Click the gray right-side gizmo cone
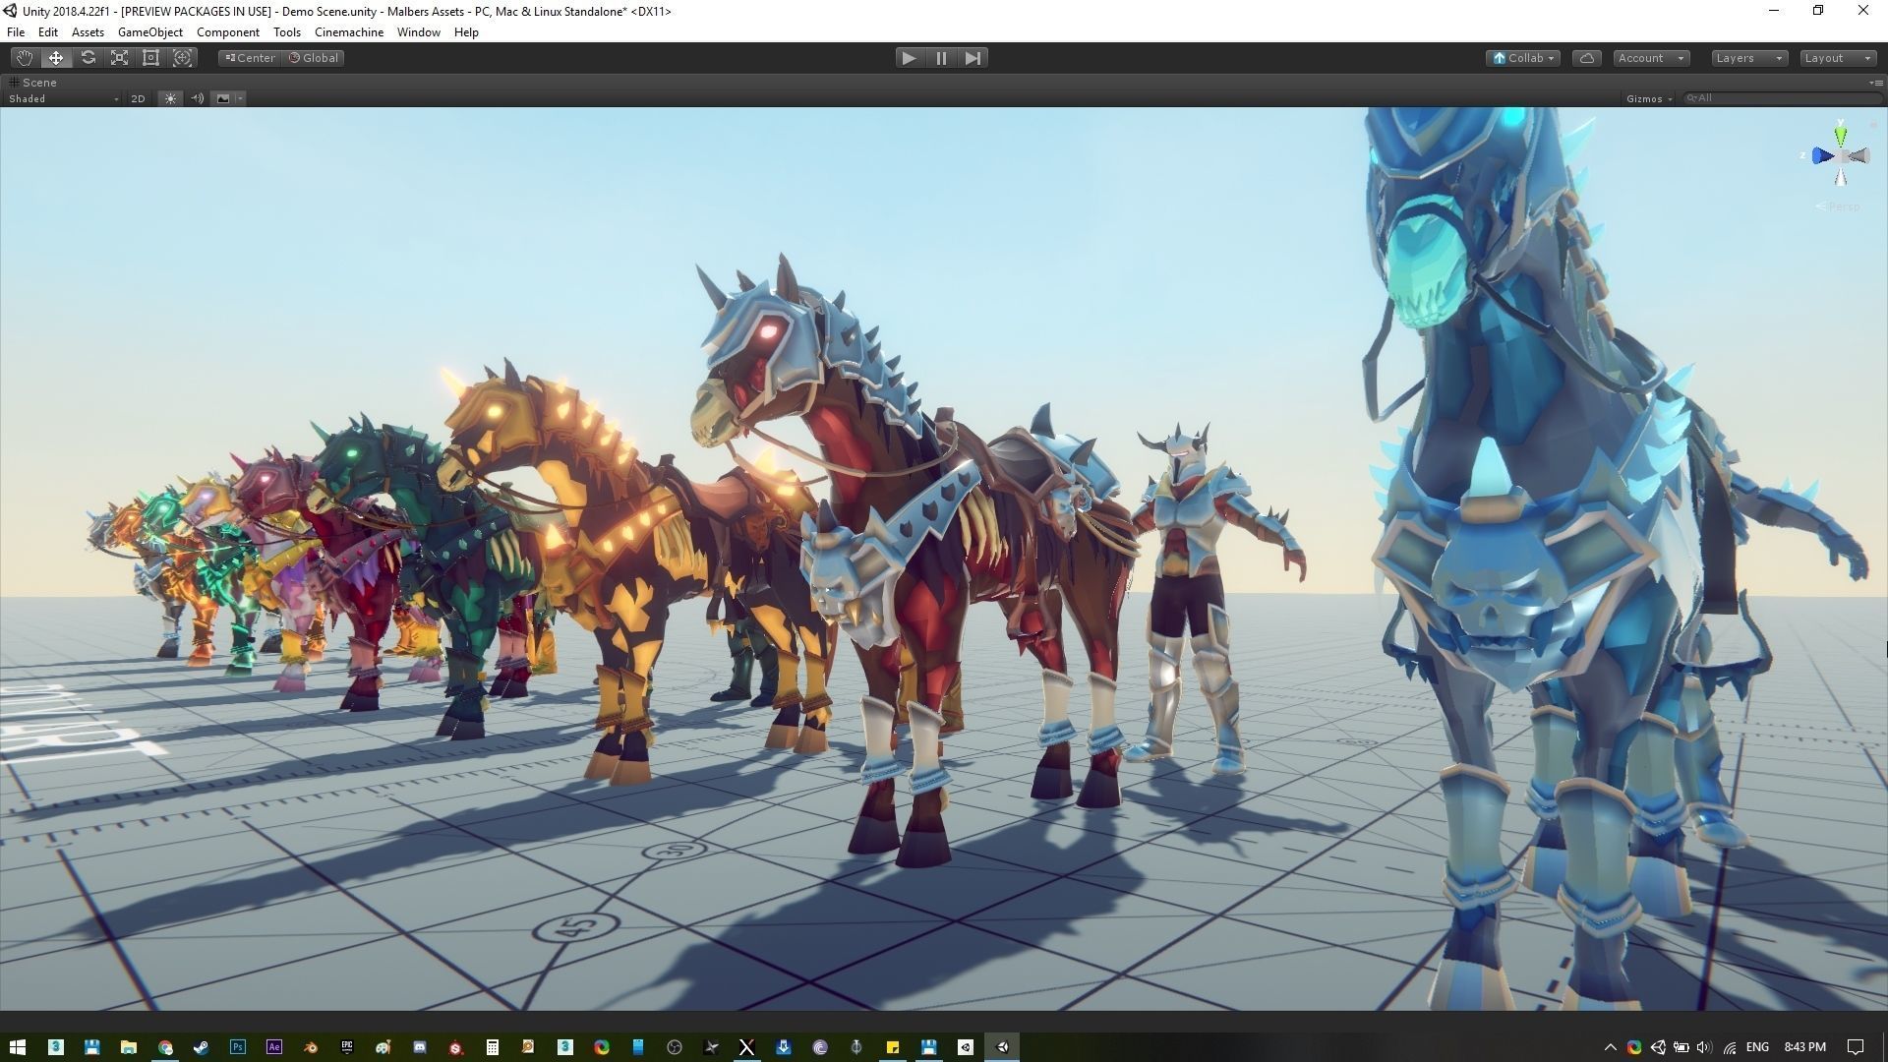1888x1062 pixels. click(1858, 155)
